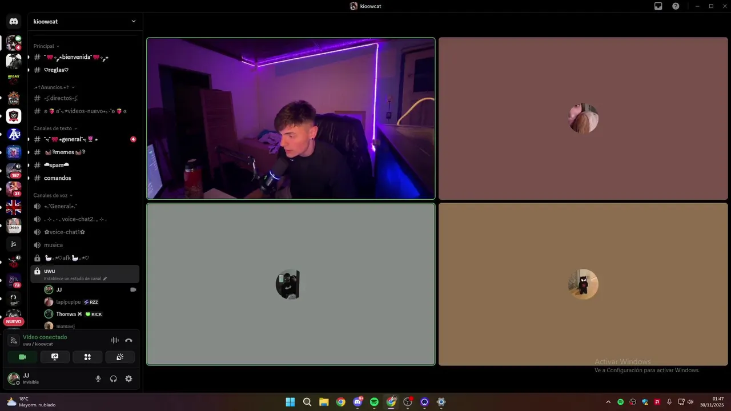Open noise suppression waveform icon
731x411 pixels.
pos(115,340)
